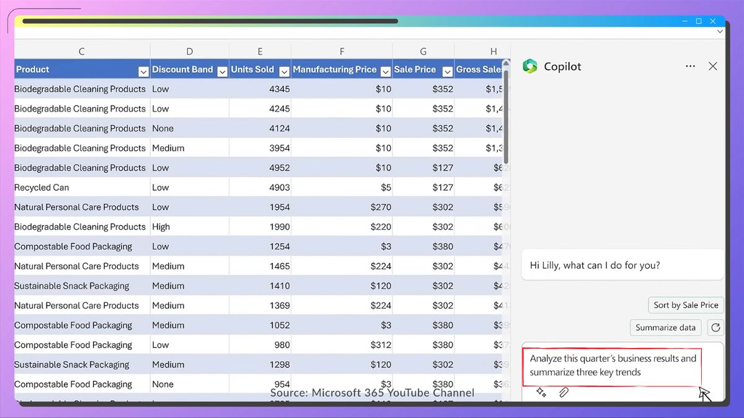Select column F header
The image size is (744, 418).
[342, 51]
